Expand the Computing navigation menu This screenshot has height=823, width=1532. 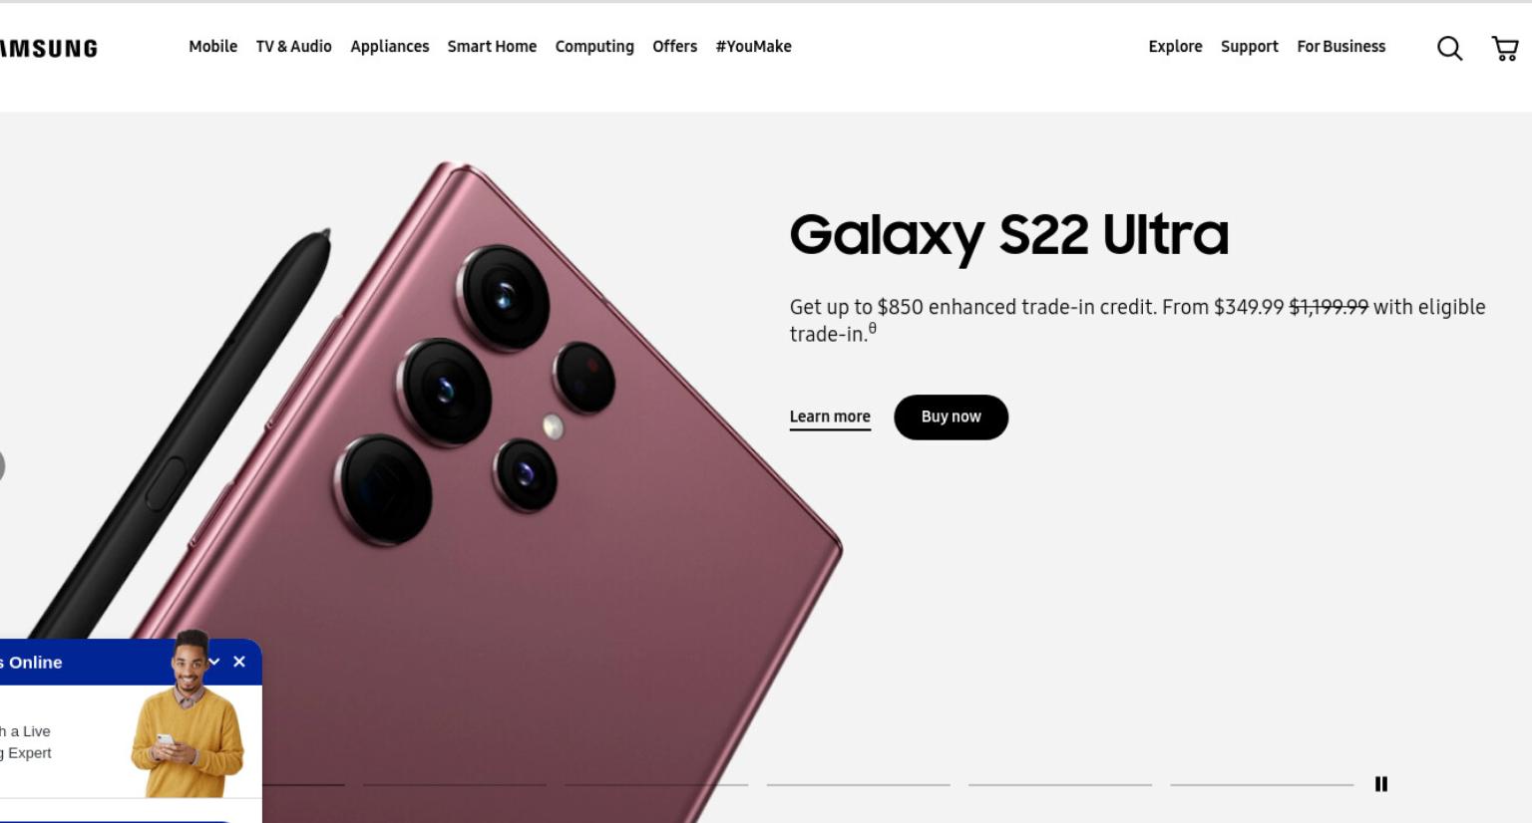594,47
